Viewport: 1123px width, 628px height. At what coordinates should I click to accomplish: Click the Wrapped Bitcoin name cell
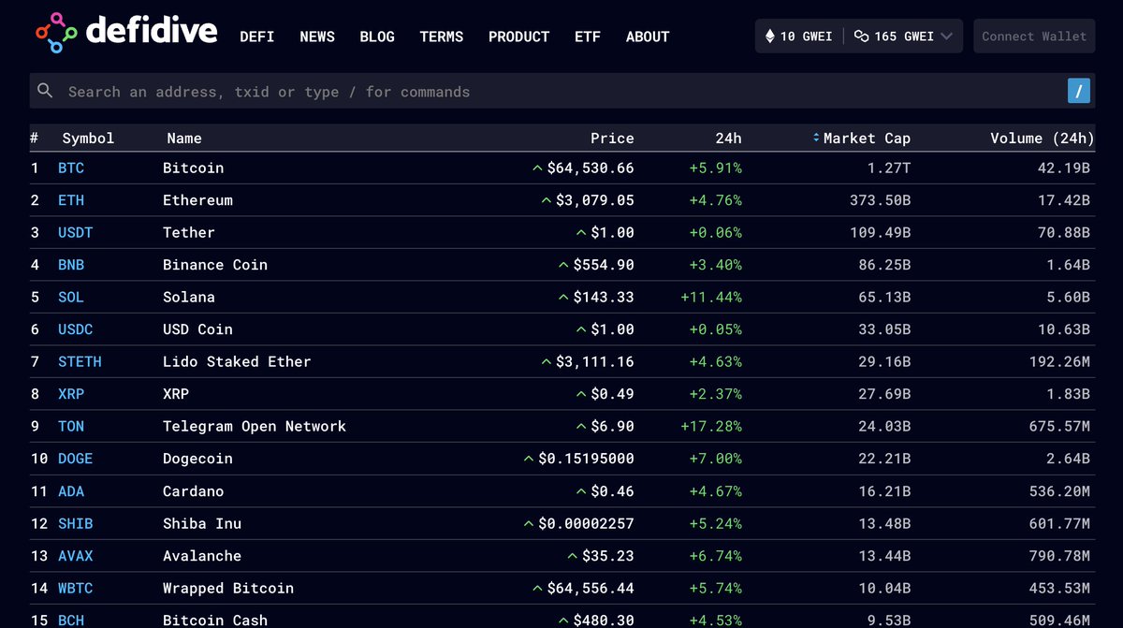[x=228, y=588]
